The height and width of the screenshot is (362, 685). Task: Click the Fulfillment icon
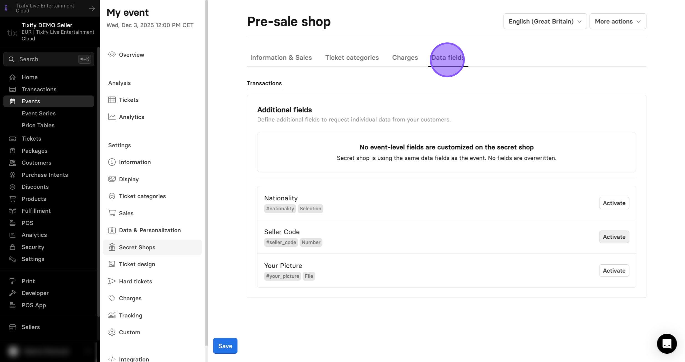tap(12, 211)
